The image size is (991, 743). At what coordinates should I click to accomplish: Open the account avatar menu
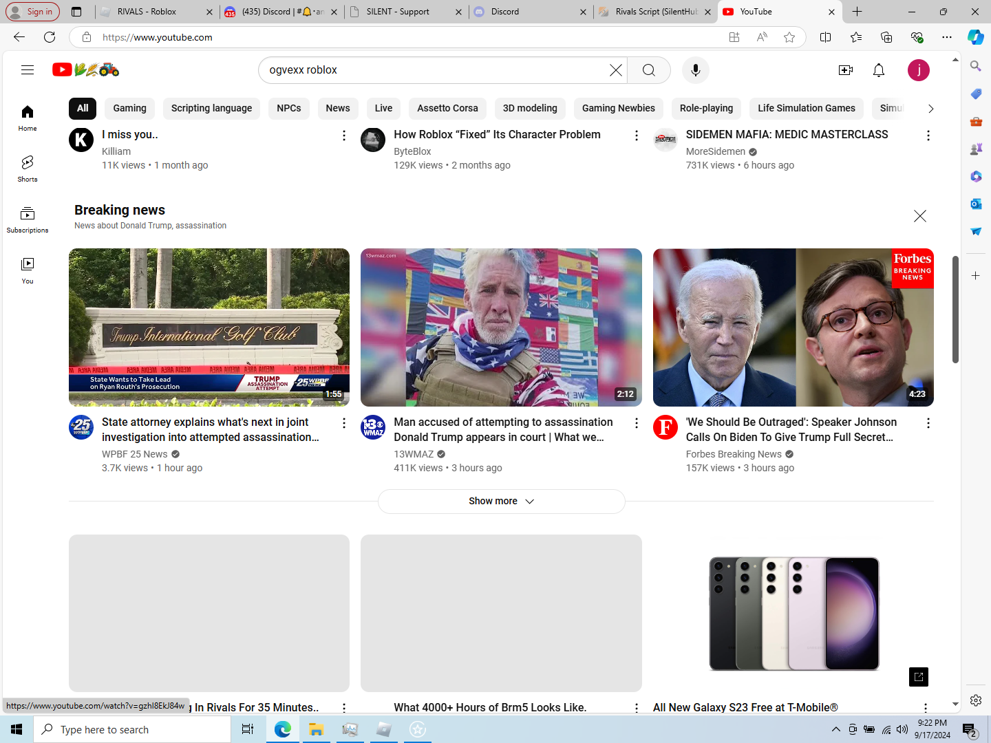coord(918,70)
